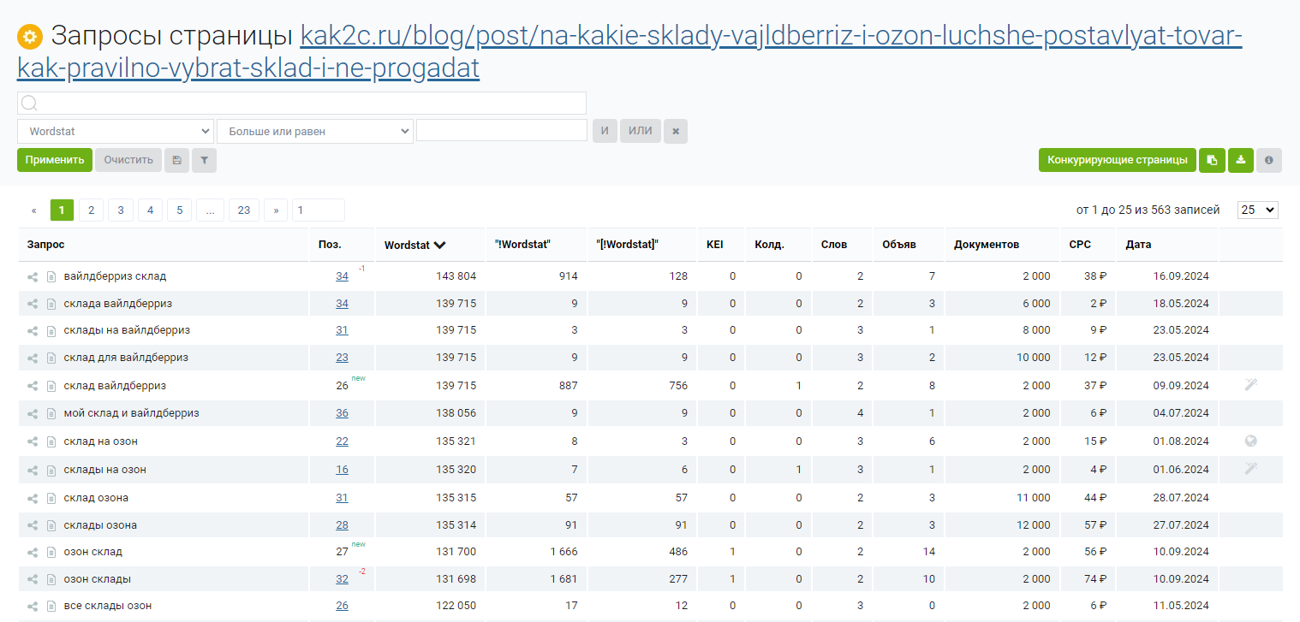Click the share icon for склад вайлдберриз row
This screenshot has height=622, width=1300.
33,386
